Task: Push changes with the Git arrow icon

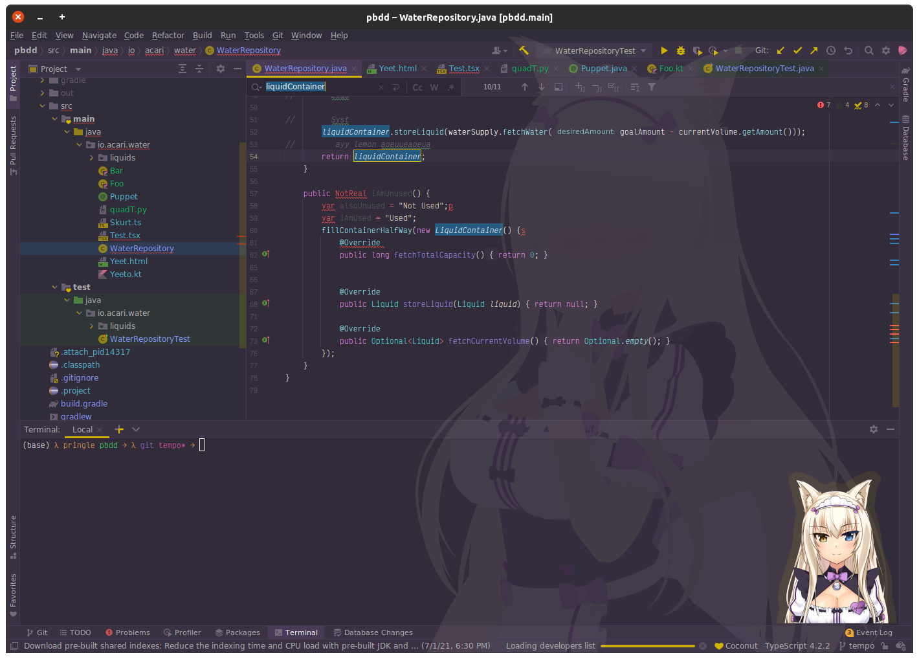Action: [x=814, y=50]
